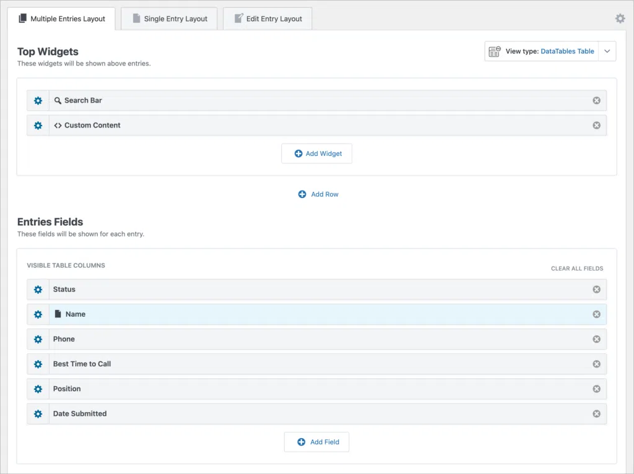The image size is (634, 474).
Task: Select the Multiple Entries Layout tab
Action: [62, 19]
